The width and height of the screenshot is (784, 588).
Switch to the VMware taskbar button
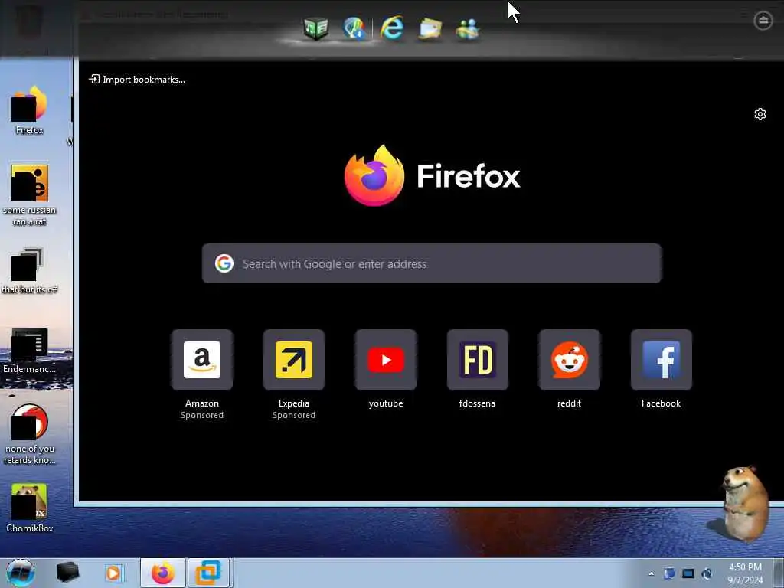209,573
